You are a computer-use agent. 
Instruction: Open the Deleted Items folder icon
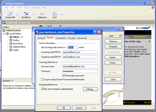coord(11,47)
